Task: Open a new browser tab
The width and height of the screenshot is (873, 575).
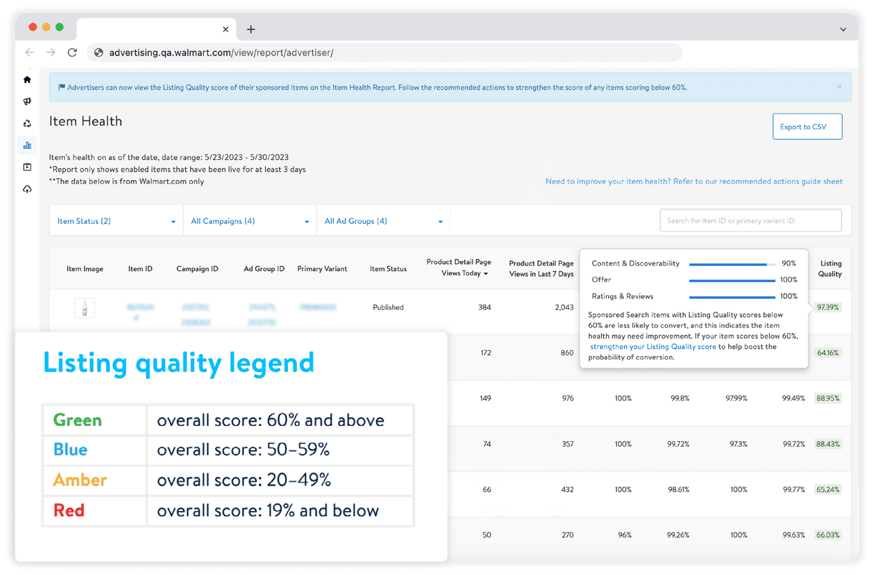Action: (251, 30)
